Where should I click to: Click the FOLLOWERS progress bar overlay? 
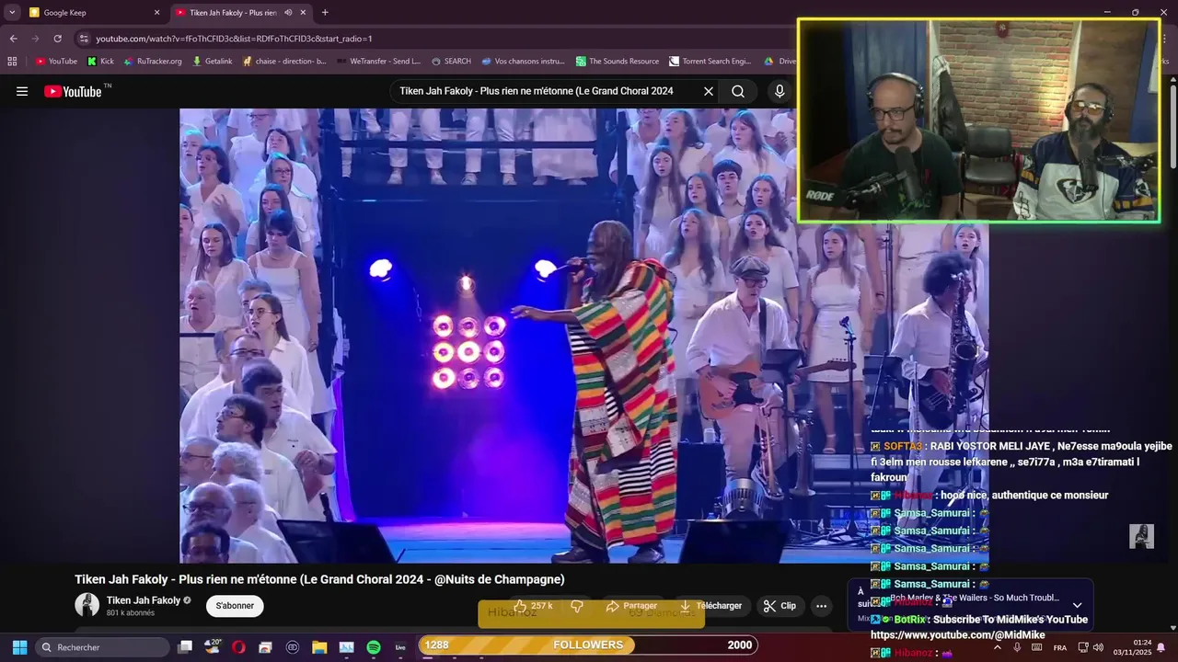click(589, 645)
